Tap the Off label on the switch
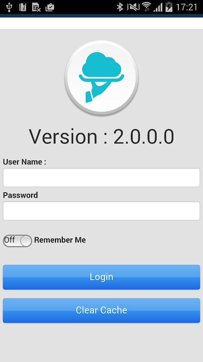This screenshot has width=203, height=362. pos(9,240)
